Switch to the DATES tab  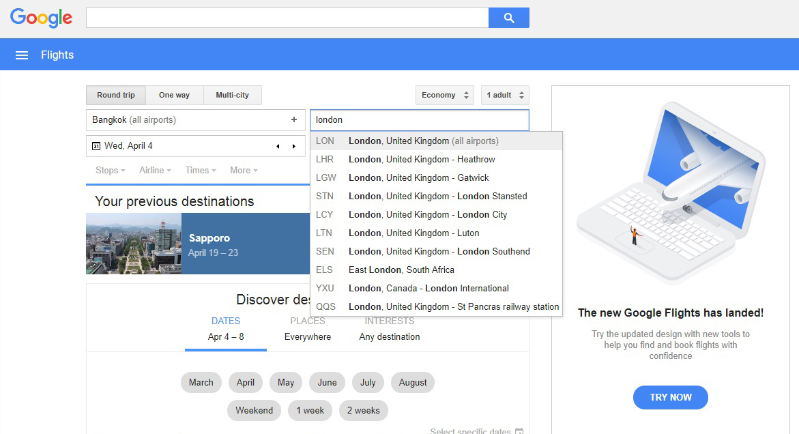point(226,328)
